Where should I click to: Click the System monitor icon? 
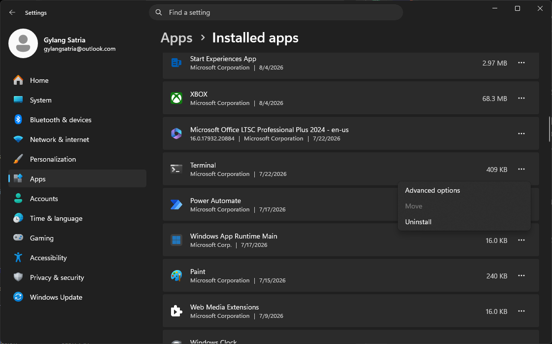18,100
